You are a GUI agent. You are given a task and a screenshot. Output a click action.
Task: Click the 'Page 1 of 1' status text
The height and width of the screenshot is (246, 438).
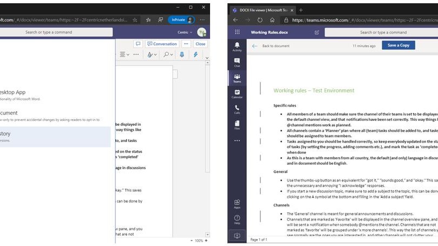tap(259, 239)
